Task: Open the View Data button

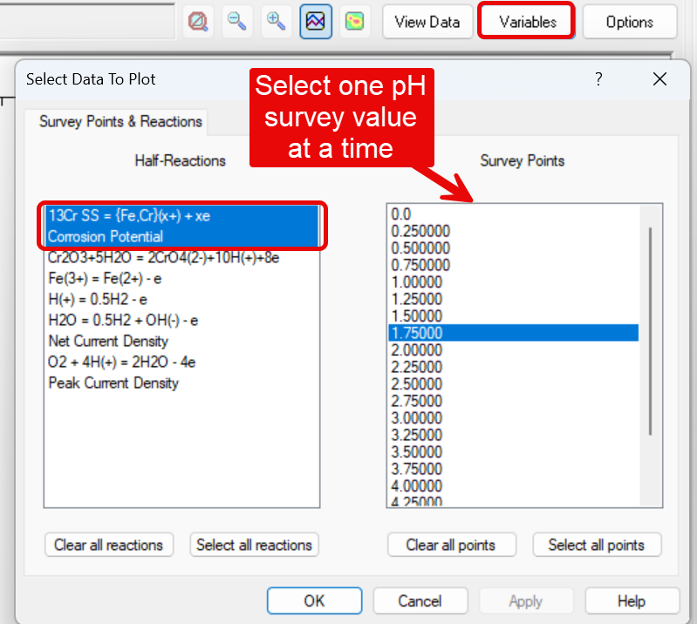Action: click(427, 22)
